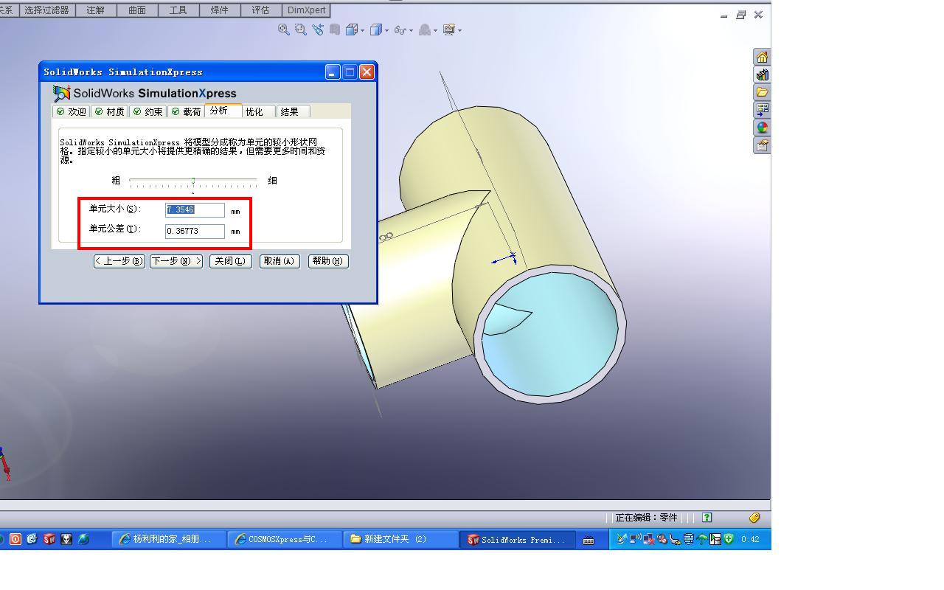Open the 工具 toolbar tab

tap(178, 10)
